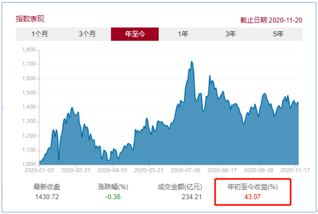Viewport: 318px width, 214px height.
Task: Click the 指数表现 heading
Action: click(x=30, y=19)
